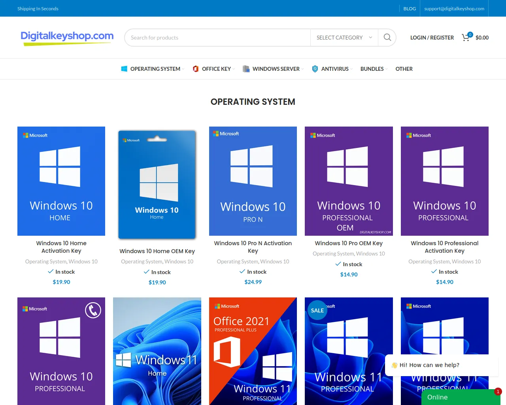The height and width of the screenshot is (405, 506).
Task: Click the Windows 10 Home product image
Action: (x=61, y=181)
